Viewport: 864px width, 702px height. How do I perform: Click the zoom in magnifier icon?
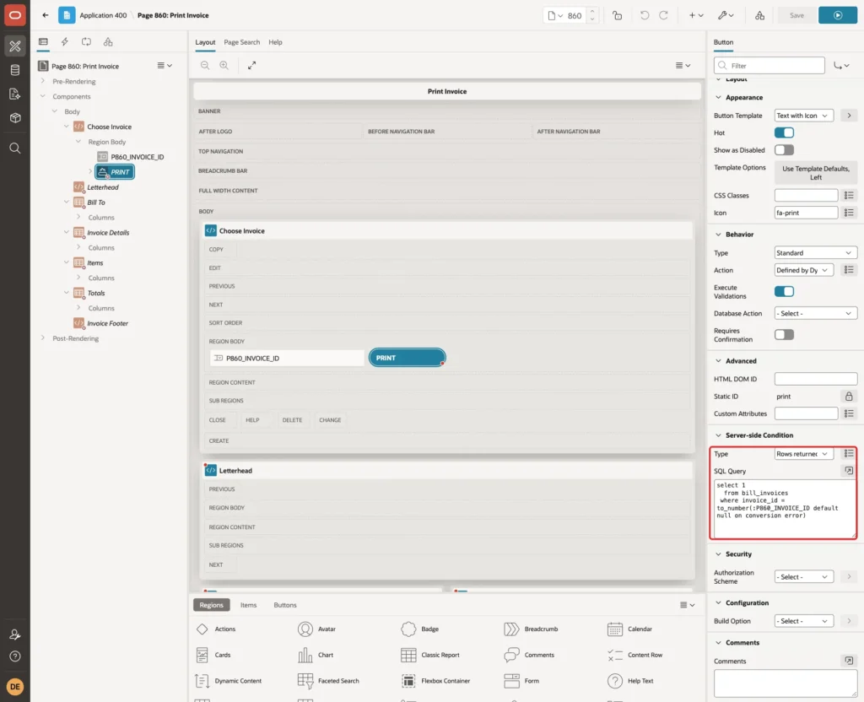pyautogui.click(x=224, y=65)
